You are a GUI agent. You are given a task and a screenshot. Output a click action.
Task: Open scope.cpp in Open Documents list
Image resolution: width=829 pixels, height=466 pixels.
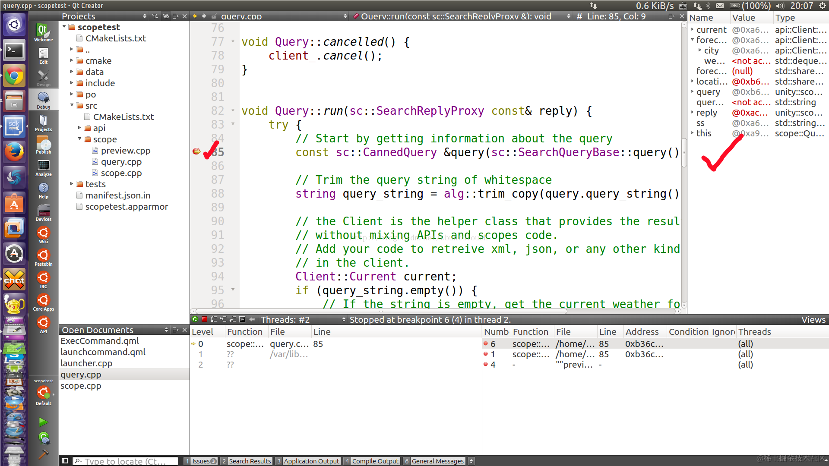click(81, 386)
